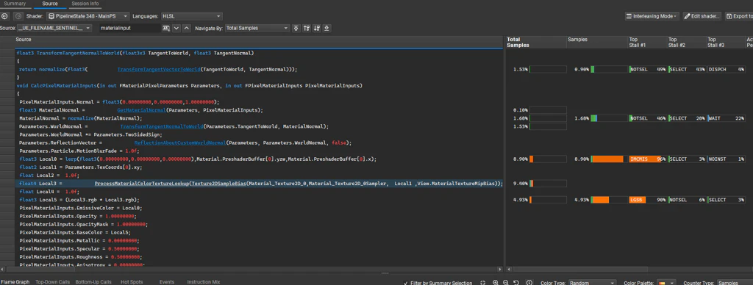Click the materialinput search field
This screenshot has width=753, height=285.
[x=129, y=29]
